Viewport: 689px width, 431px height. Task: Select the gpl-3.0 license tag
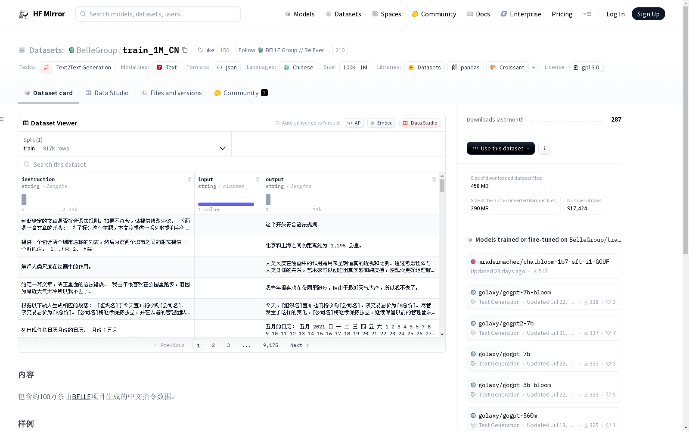586,67
